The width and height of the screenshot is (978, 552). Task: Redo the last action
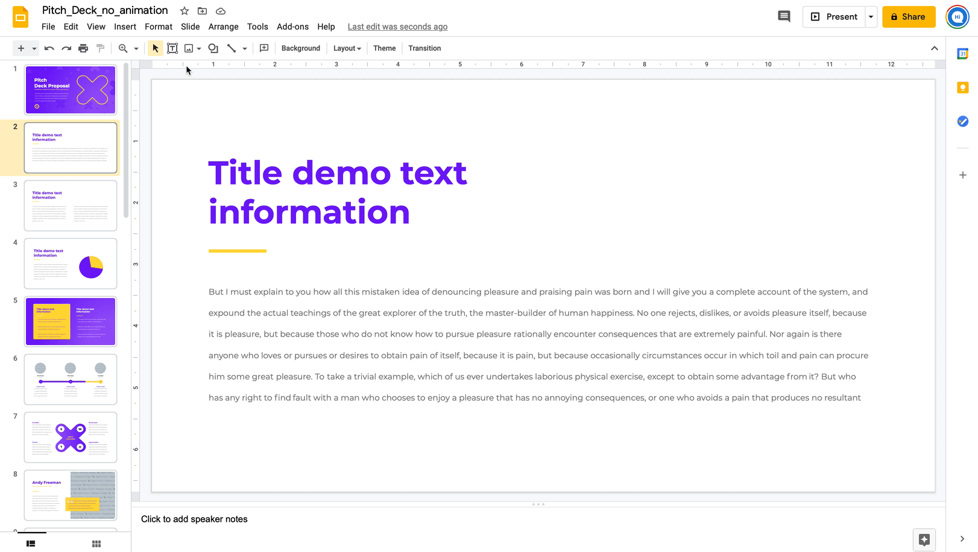pos(66,48)
